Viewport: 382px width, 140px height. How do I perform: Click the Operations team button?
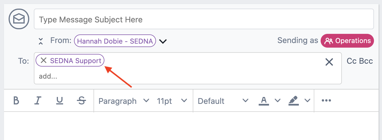tap(347, 41)
